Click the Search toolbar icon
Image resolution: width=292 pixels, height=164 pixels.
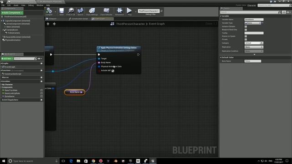coord(80,11)
